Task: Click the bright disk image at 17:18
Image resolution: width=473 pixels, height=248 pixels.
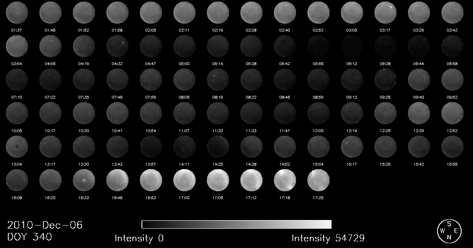Action: 285,180
